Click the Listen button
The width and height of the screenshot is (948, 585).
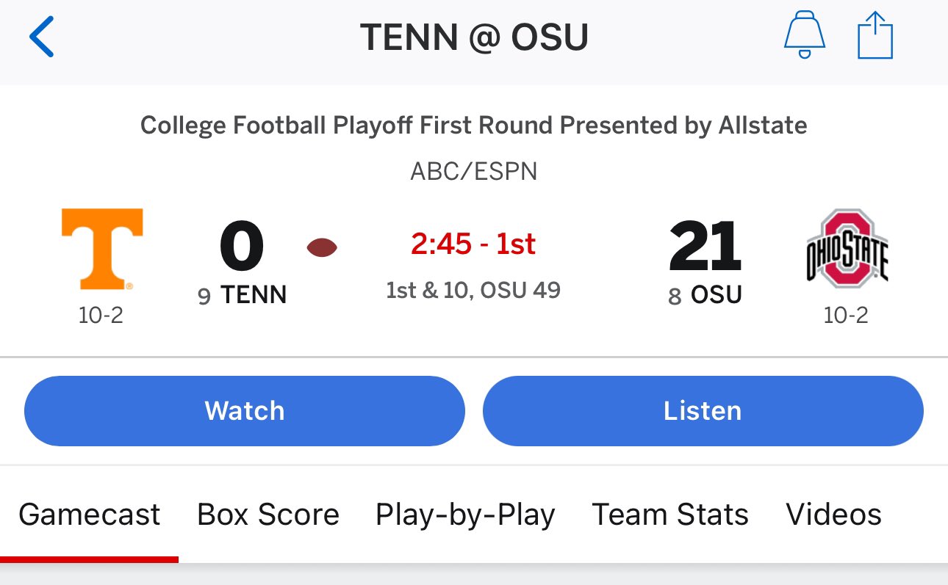(703, 411)
